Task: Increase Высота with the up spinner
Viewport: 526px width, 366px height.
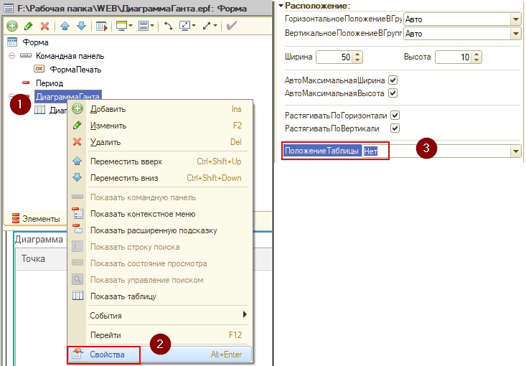Action: [476, 54]
